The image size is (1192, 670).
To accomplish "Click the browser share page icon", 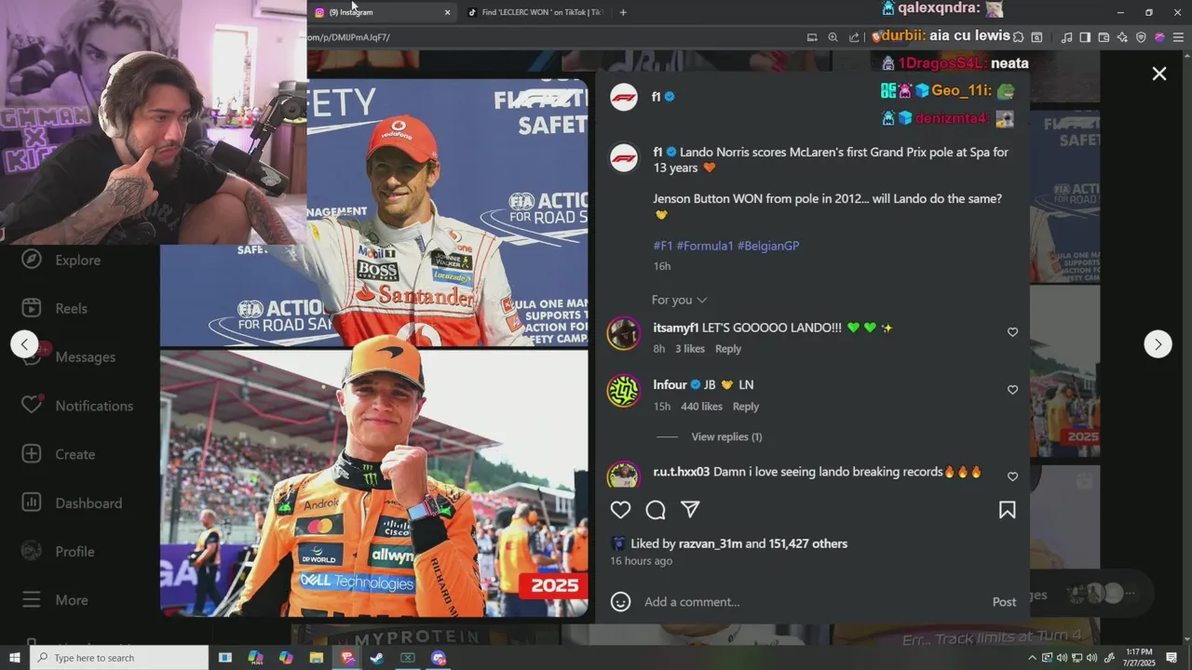I will (x=854, y=37).
